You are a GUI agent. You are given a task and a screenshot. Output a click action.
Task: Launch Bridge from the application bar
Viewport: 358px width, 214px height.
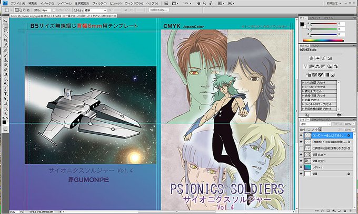coord(166,3)
